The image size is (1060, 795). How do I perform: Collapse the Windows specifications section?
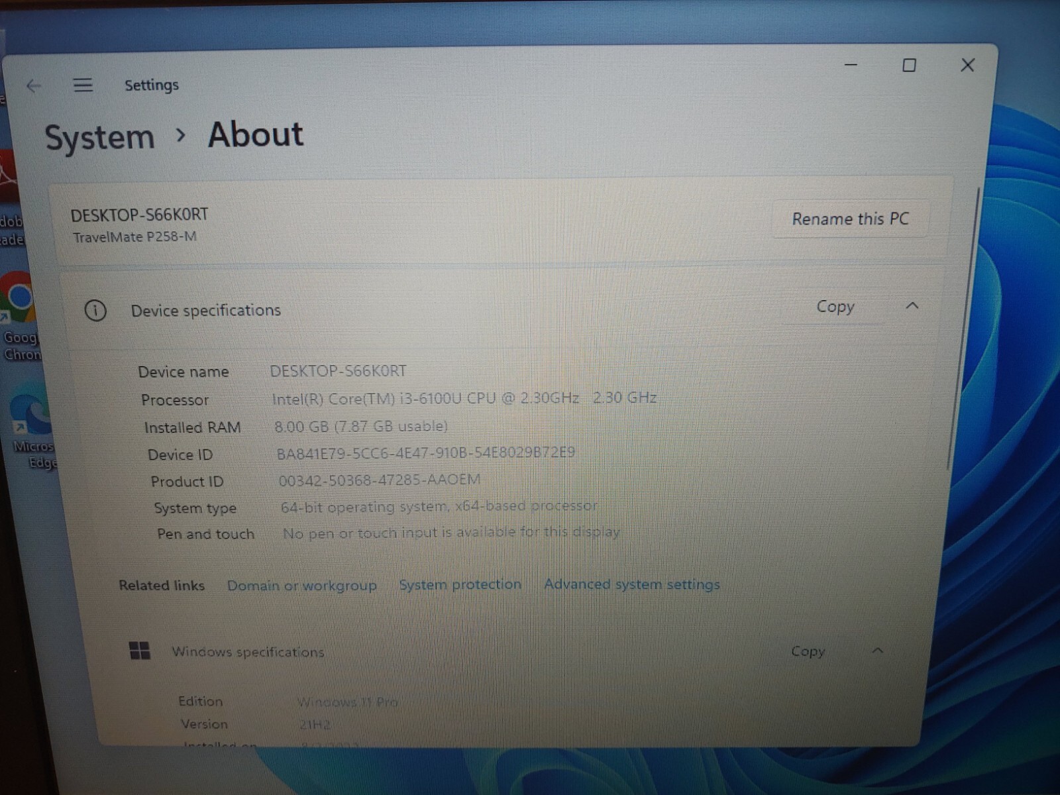pyautogui.click(x=878, y=651)
